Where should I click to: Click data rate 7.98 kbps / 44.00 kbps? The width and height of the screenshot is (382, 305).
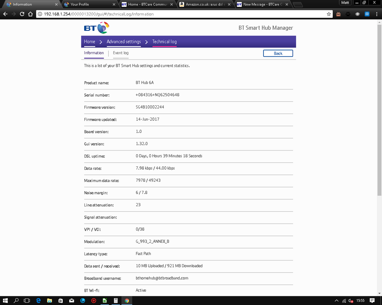pyautogui.click(x=155, y=168)
